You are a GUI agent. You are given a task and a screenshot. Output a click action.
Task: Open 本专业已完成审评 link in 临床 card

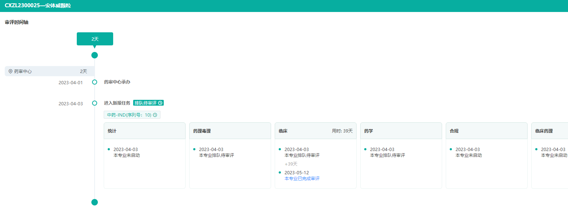click(302, 179)
